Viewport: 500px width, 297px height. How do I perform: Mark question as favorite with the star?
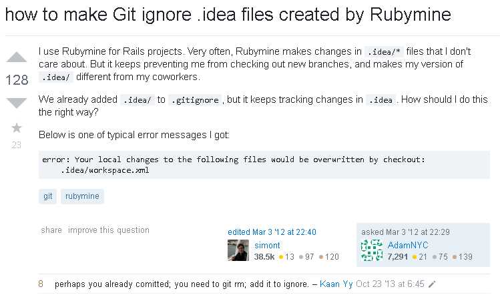coord(17,127)
